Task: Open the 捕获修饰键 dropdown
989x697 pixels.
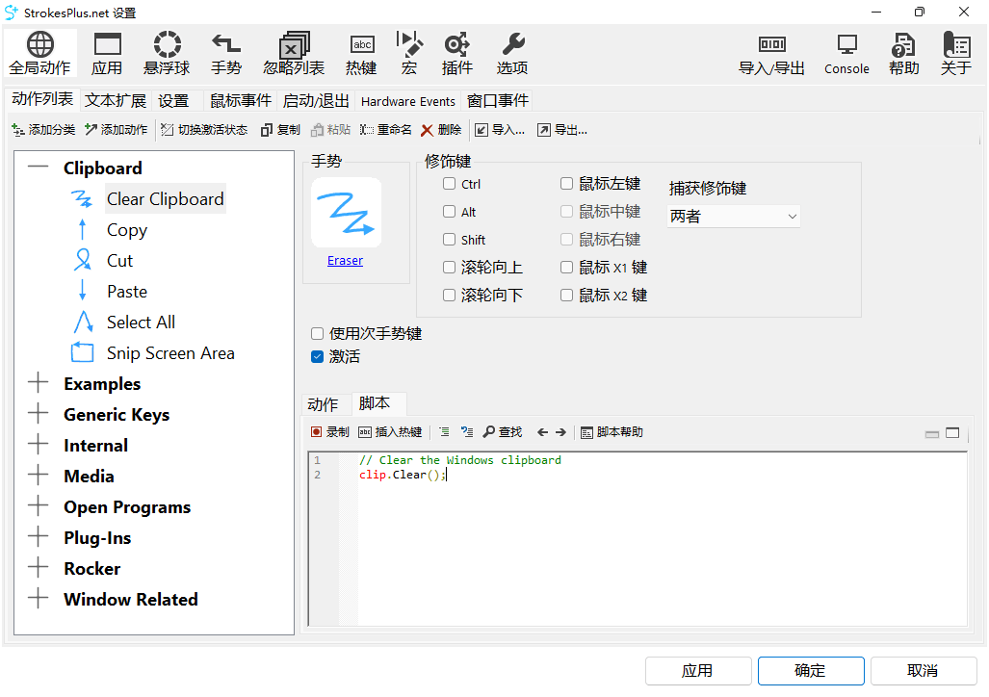Action: pyautogui.click(x=734, y=217)
